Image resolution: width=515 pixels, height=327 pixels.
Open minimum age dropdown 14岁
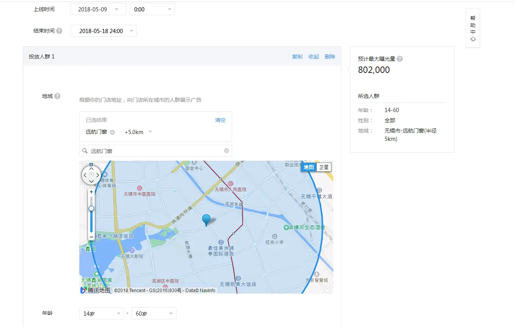(101, 314)
